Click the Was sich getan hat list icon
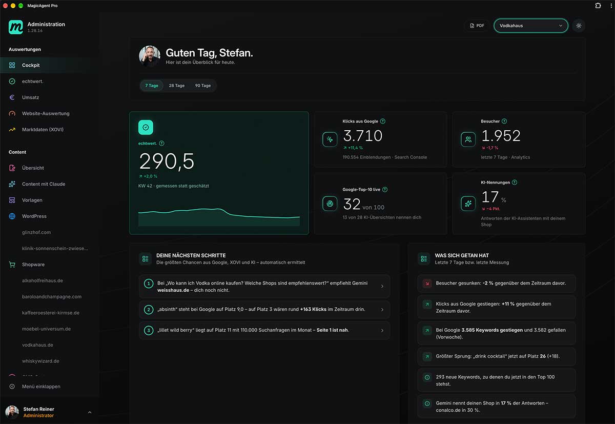The width and height of the screenshot is (615, 424). point(424,259)
